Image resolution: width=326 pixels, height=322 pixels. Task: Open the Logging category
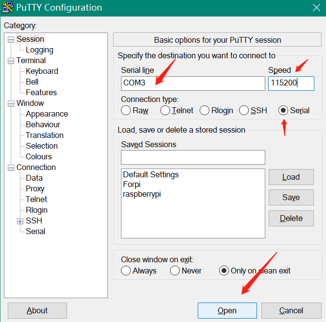pyautogui.click(x=39, y=50)
